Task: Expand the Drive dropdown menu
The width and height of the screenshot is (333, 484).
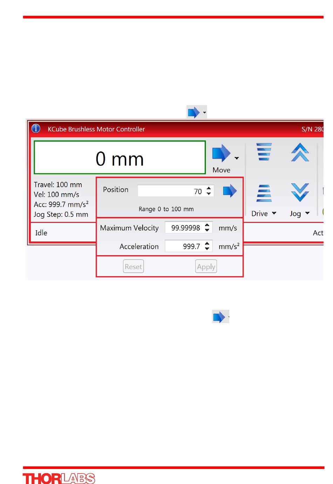Action: [274, 213]
